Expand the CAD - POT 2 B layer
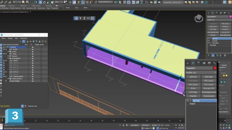Image resolution: width=232 pixels, height=130 pixels. [4, 72]
